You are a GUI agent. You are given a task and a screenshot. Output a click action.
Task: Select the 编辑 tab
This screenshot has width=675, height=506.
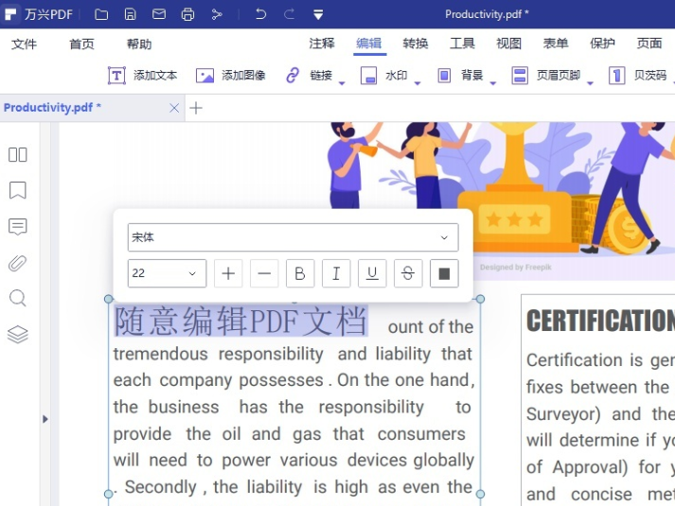tap(369, 44)
